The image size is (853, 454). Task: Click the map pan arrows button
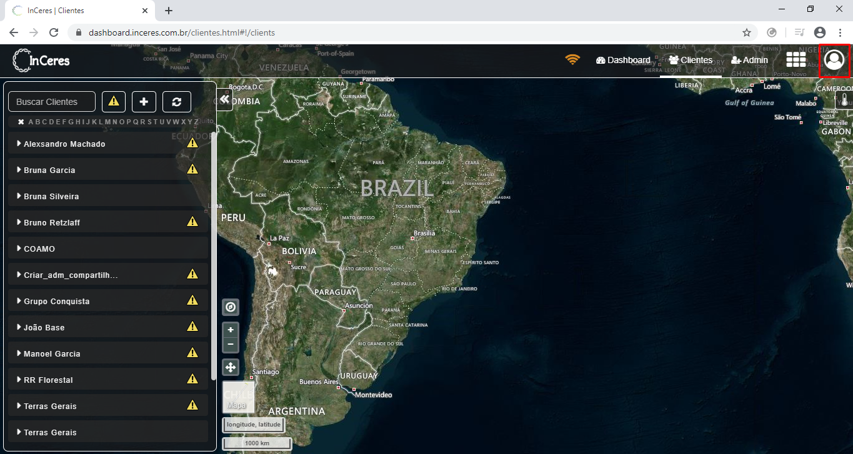click(x=231, y=367)
